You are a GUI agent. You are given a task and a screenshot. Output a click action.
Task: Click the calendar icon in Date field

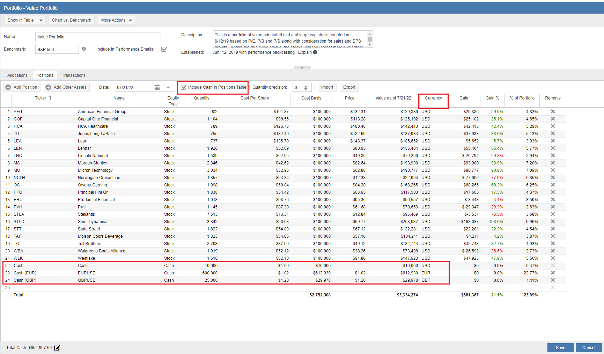pyautogui.click(x=157, y=87)
